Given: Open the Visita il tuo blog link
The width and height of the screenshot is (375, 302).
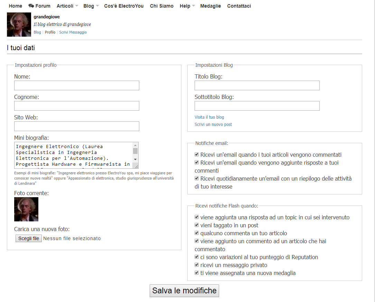Looking at the screenshot, I should 209,117.
